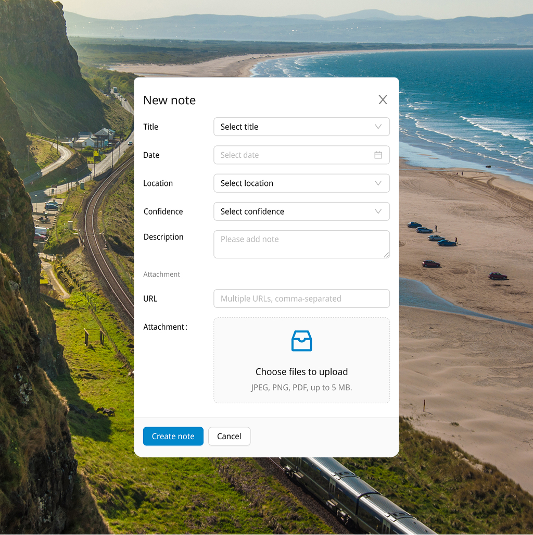The width and height of the screenshot is (533, 535).
Task: Click the Description resize handle
Action: [386, 255]
